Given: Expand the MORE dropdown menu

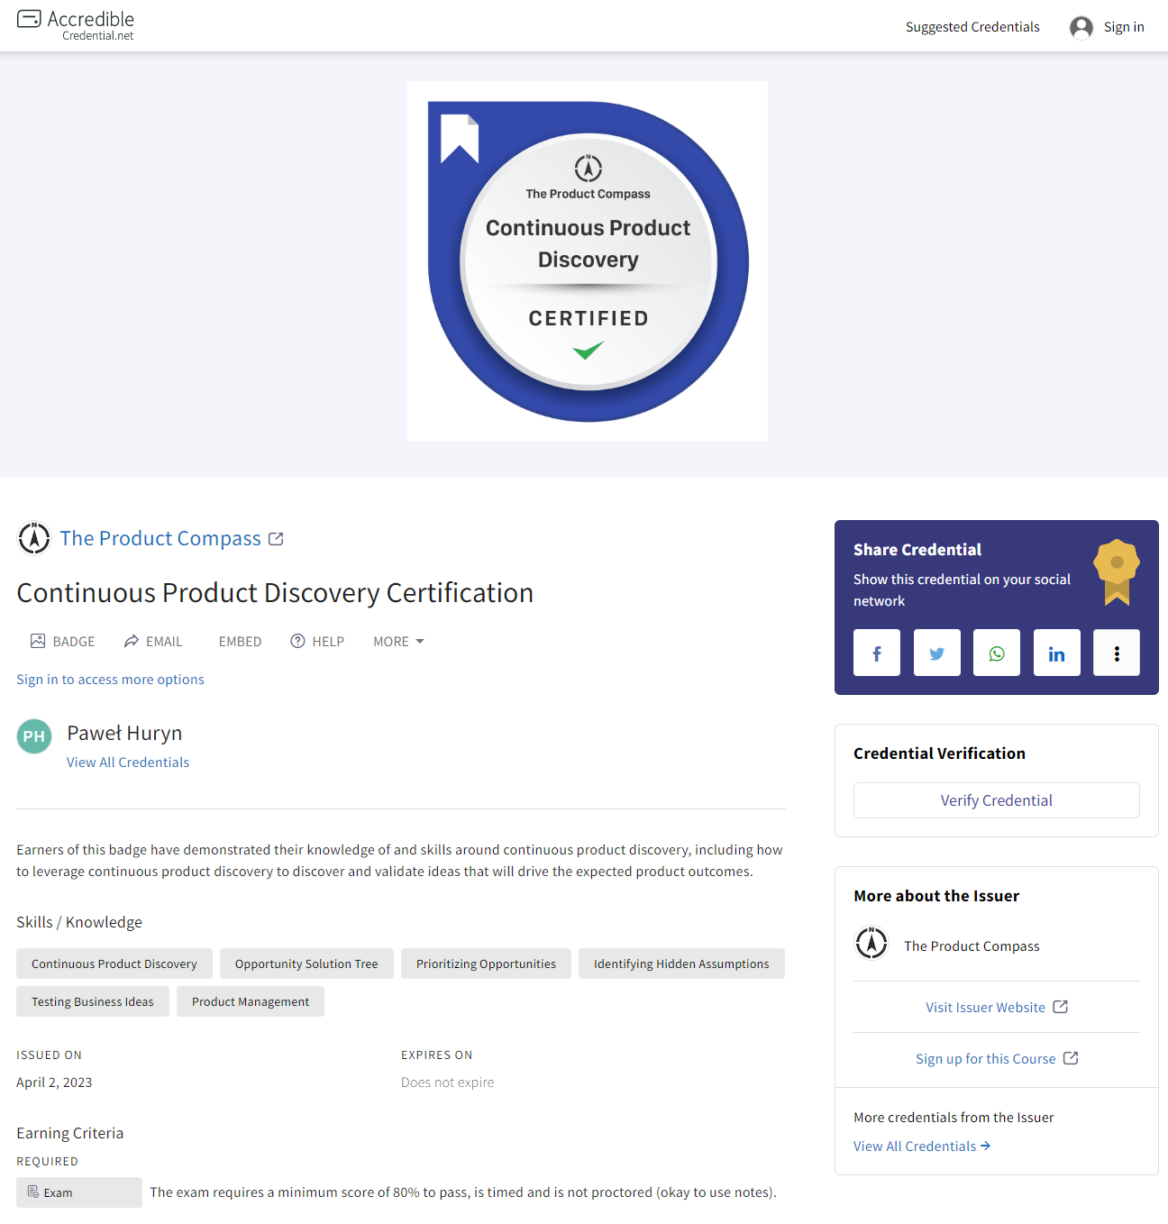Looking at the screenshot, I should [x=398, y=642].
